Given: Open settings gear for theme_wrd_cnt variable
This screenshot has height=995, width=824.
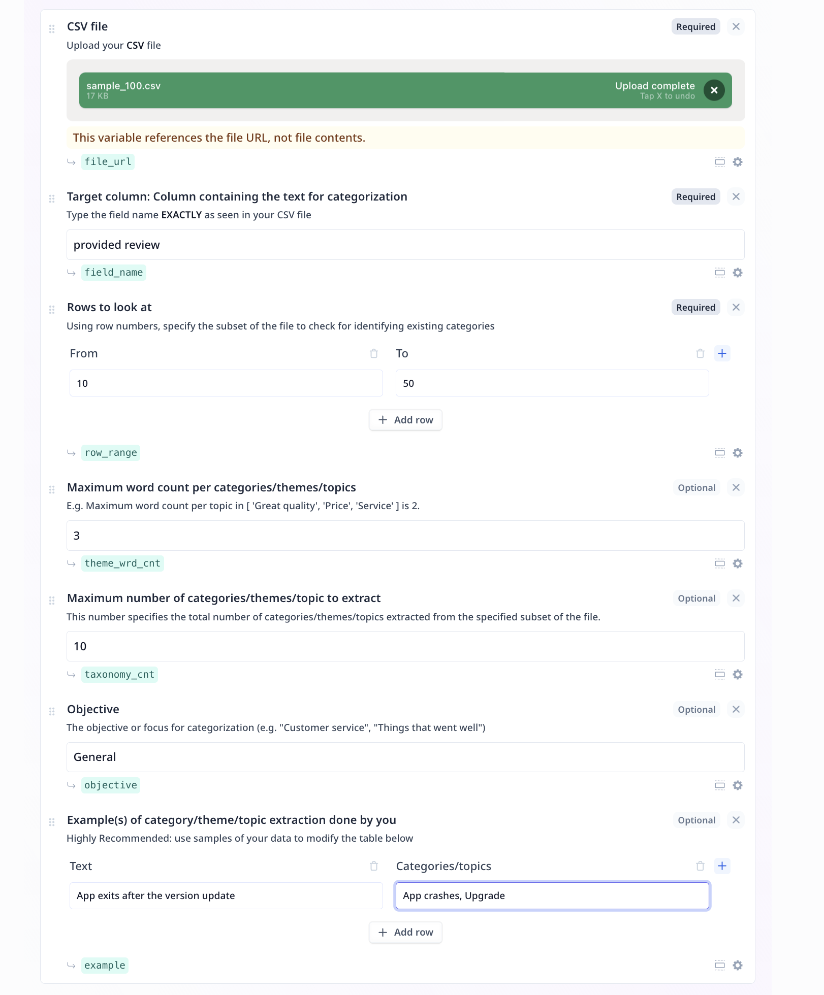Looking at the screenshot, I should (738, 563).
